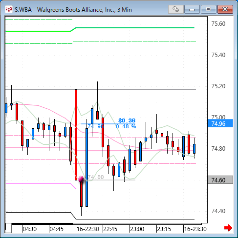
Task: Click the 04:45 time axis label
Action: (x=56, y=229)
